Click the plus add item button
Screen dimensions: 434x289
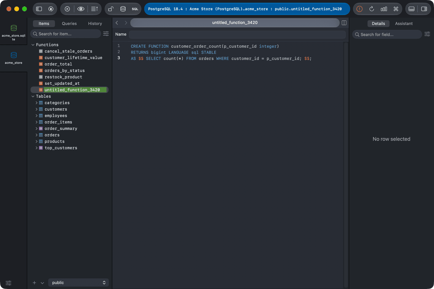click(x=34, y=283)
